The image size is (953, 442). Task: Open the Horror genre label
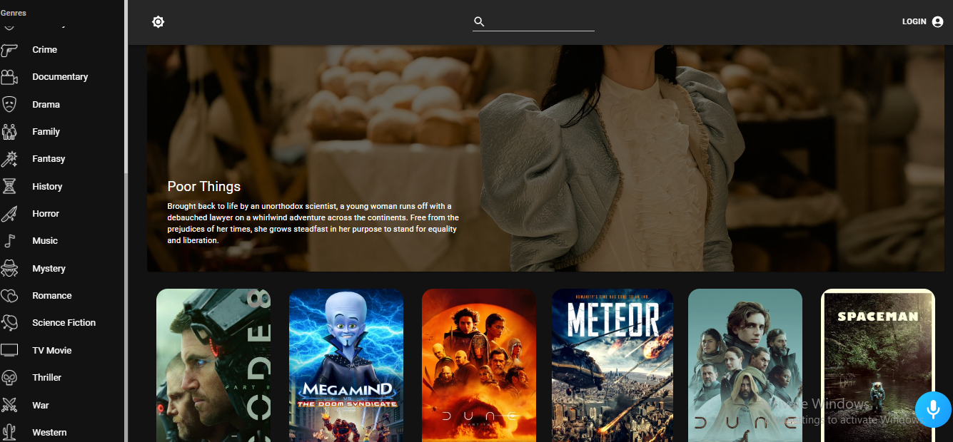coord(46,214)
